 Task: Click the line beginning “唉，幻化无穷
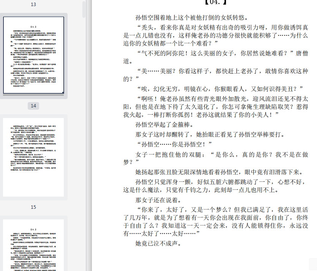pos(220,89)
